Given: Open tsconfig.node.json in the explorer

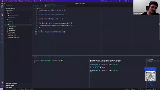Looking at the screenshot, I should 14,38.
